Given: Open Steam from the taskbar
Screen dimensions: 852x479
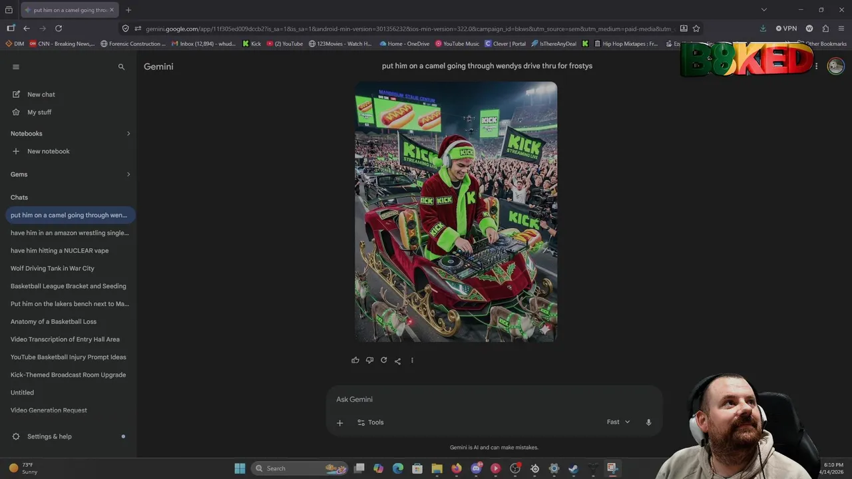Looking at the screenshot, I should pyautogui.click(x=573, y=468).
